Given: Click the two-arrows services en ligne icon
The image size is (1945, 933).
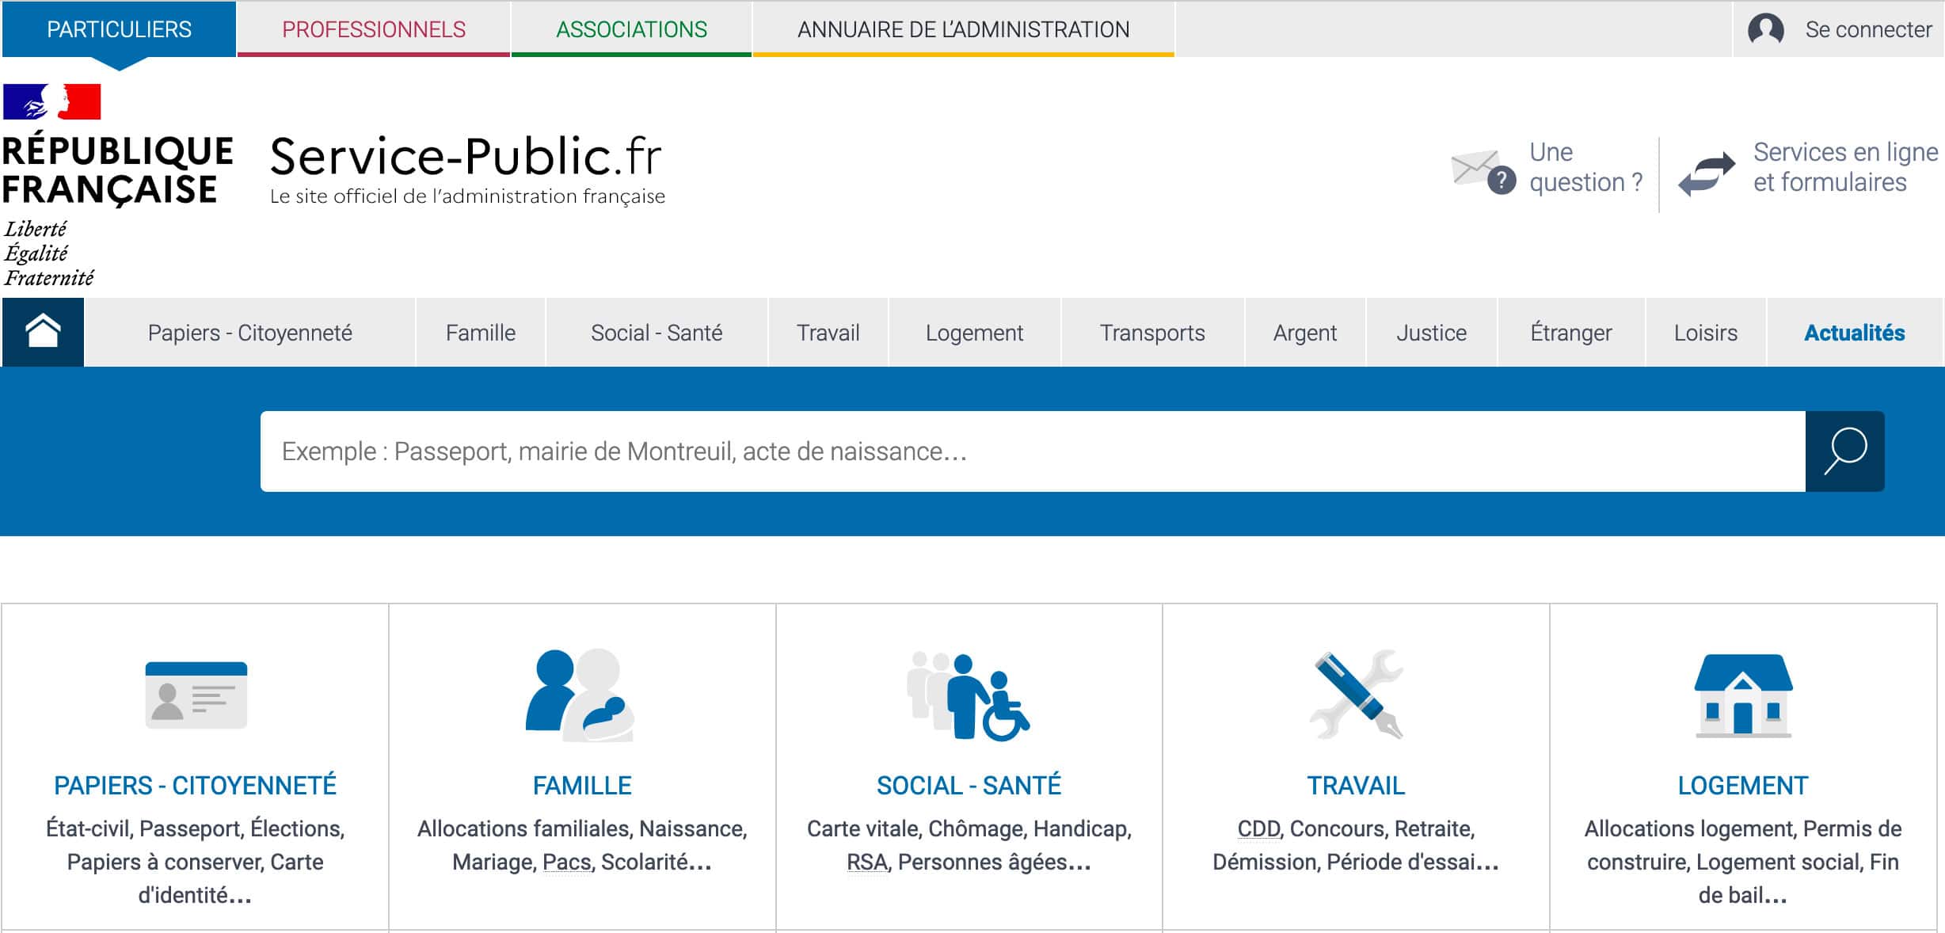Looking at the screenshot, I should click(1707, 173).
